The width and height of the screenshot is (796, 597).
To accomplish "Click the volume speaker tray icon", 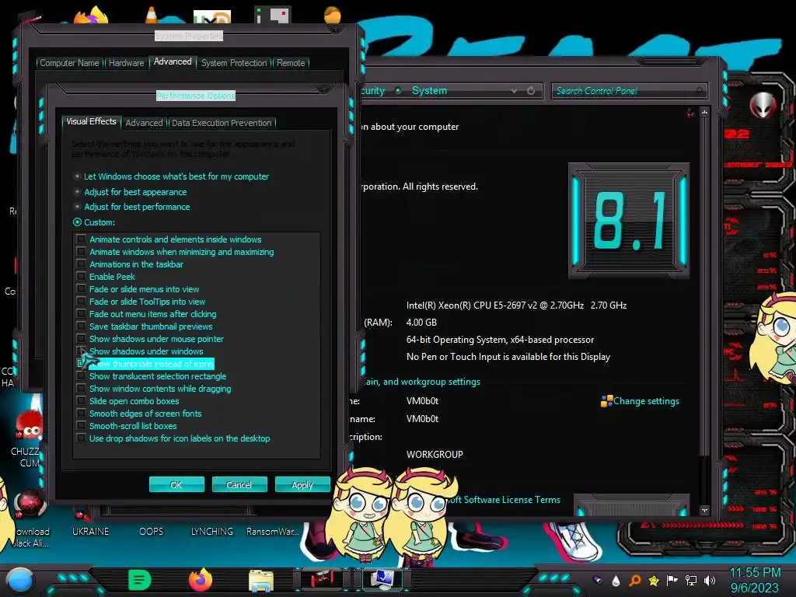I will 710,580.
